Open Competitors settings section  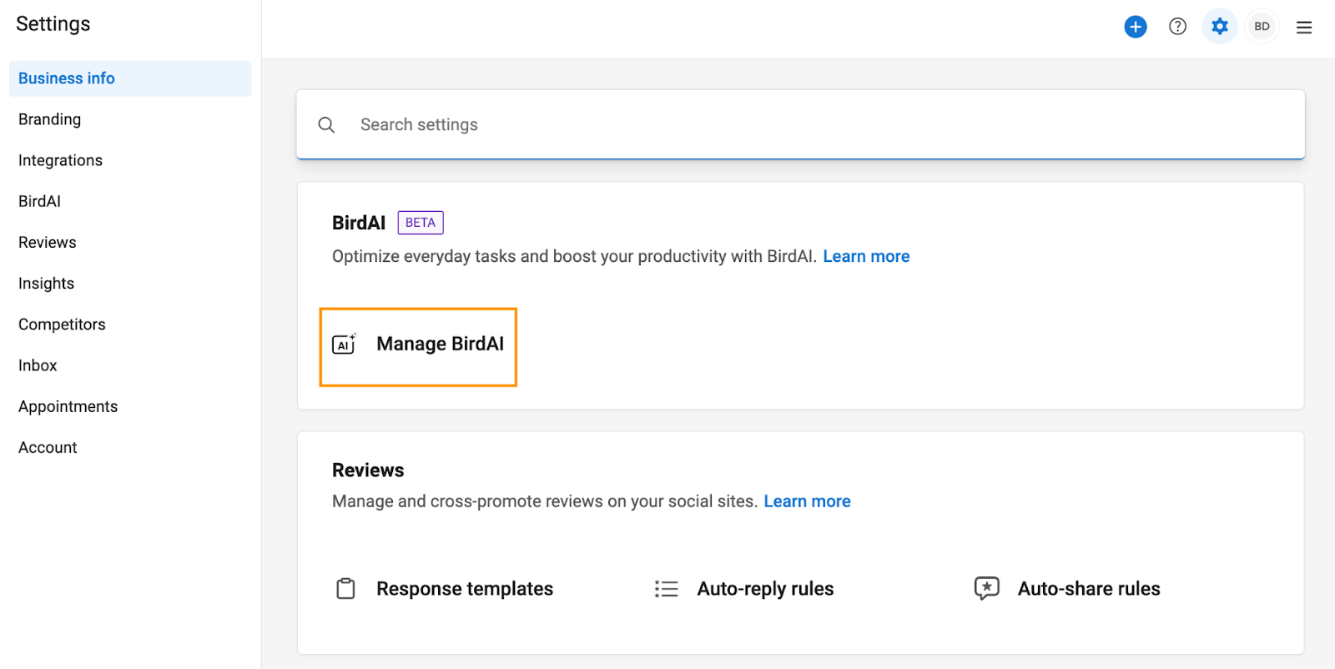point(62,324)
